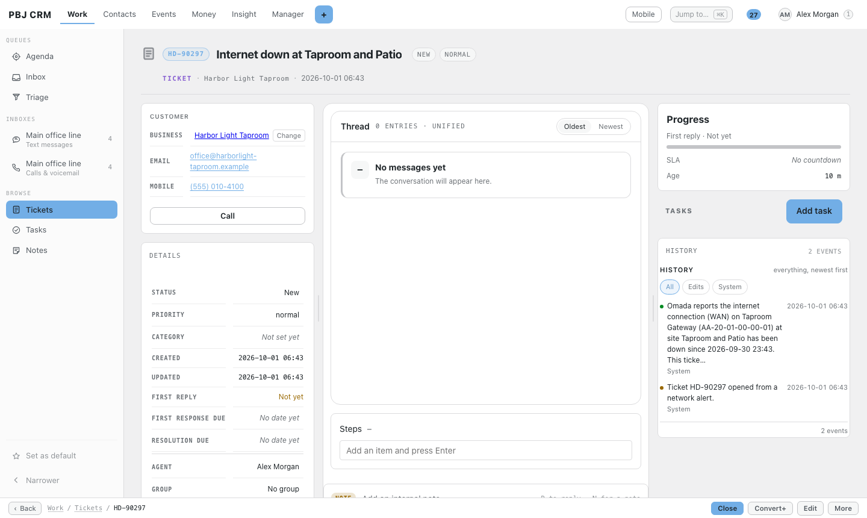The image size is (867, 518).
Task: Filter history by Edits
Action: [696, 287]
